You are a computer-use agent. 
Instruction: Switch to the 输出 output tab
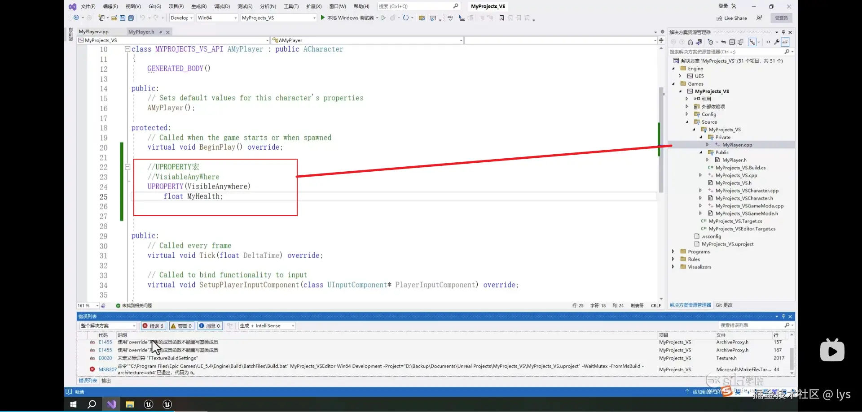point(106,381)
